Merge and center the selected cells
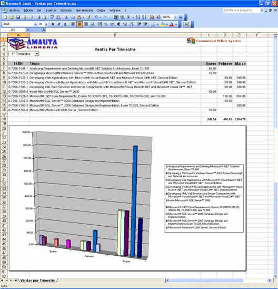The height and width of the screenshot is (289, 278). 92,24
